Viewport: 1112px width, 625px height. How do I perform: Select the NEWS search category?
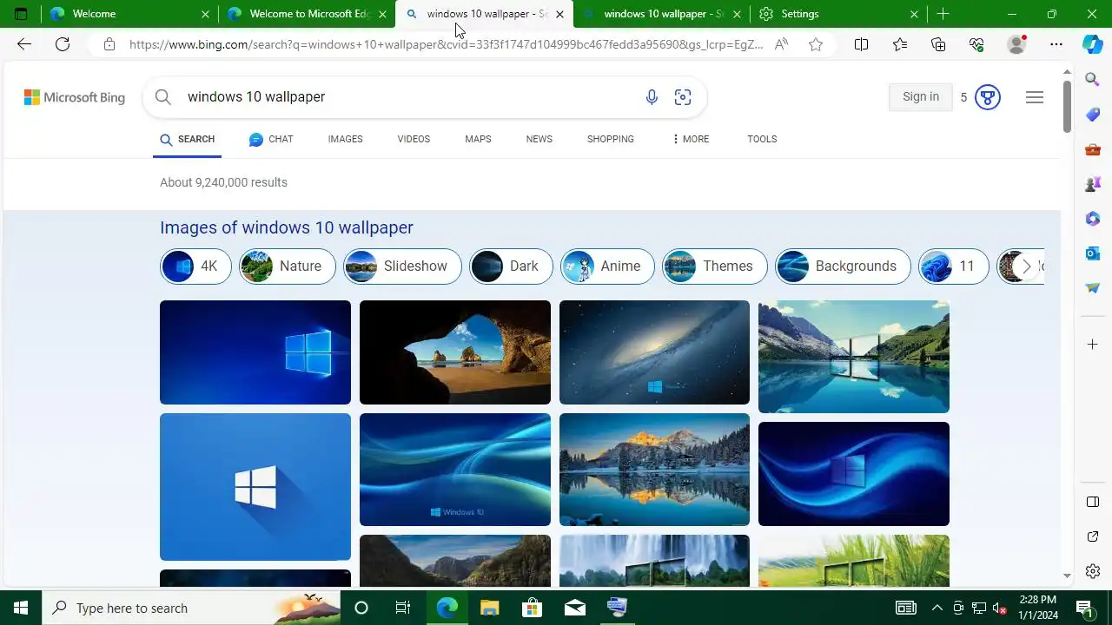(x=539, y=139)
